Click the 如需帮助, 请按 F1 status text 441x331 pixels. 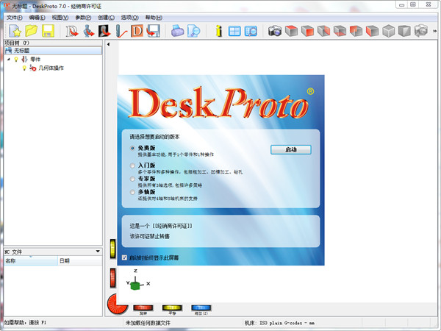coord(25,323)
